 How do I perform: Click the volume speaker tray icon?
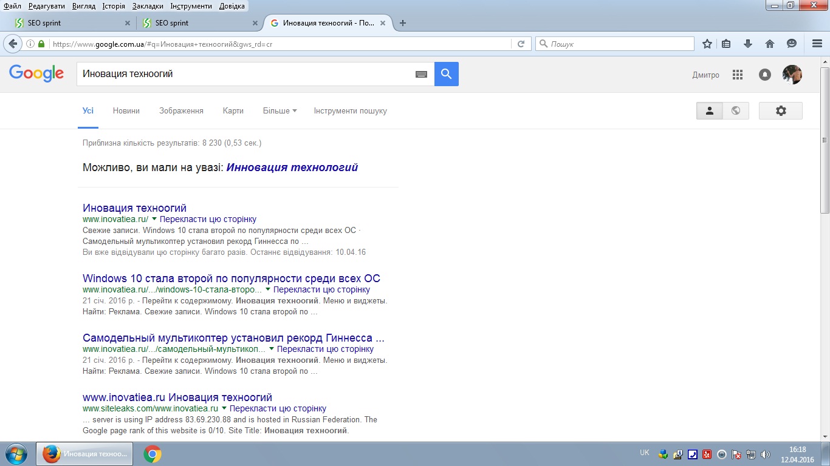766,454
